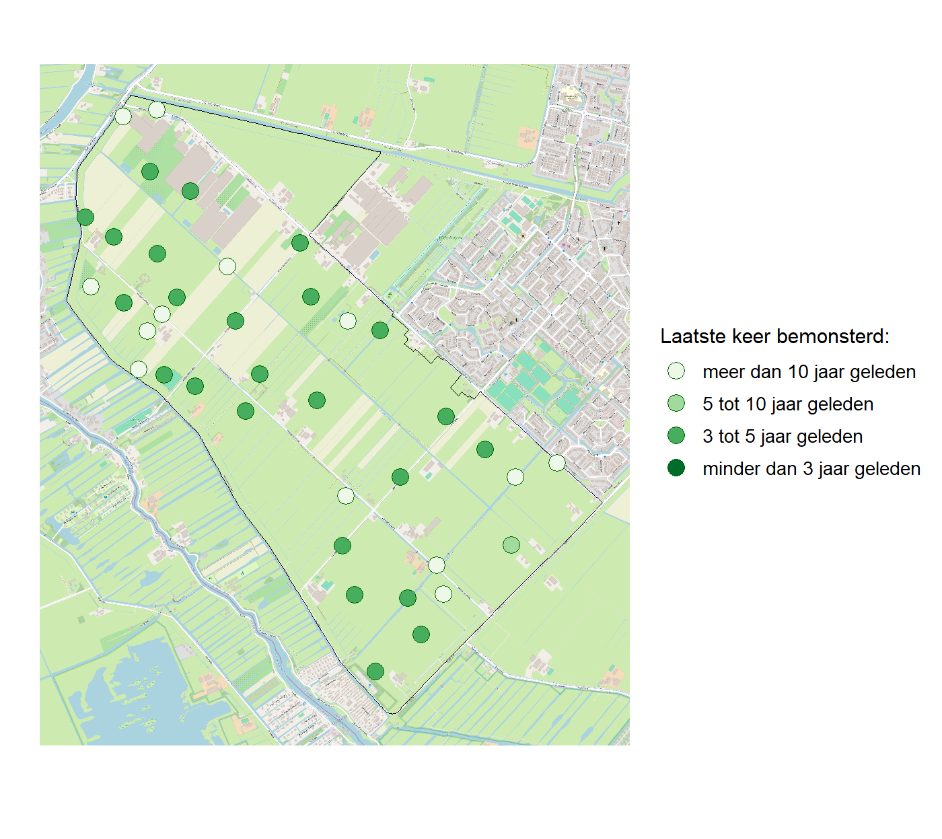Click the 'meer dan 10 jaar geleden' legend circle

point(676,371)
